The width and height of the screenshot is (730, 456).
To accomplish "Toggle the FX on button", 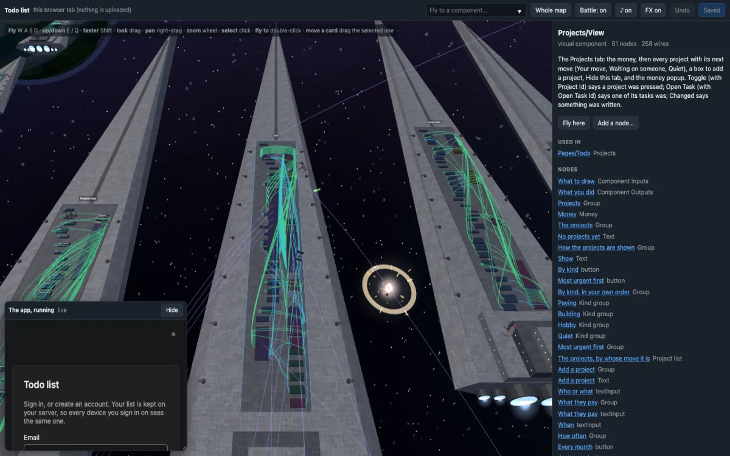I will pyautogui.click(x=653, y=10).
